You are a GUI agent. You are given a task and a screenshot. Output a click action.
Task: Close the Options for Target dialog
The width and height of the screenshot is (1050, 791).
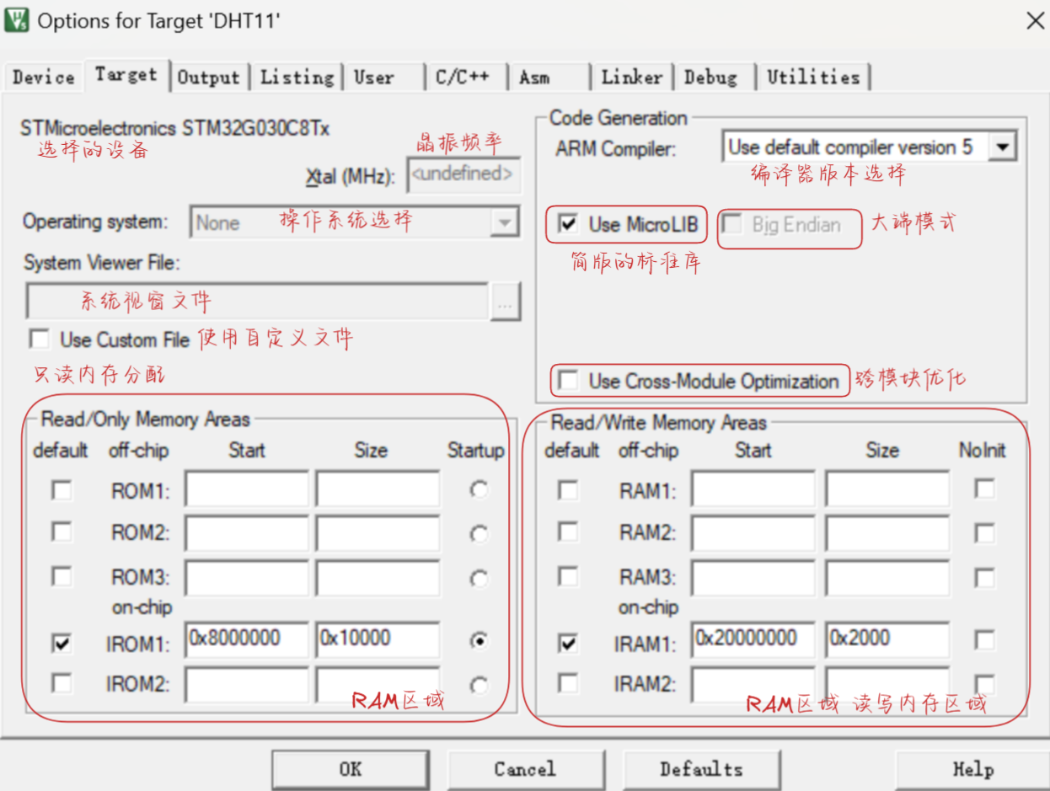(1036, 21)
